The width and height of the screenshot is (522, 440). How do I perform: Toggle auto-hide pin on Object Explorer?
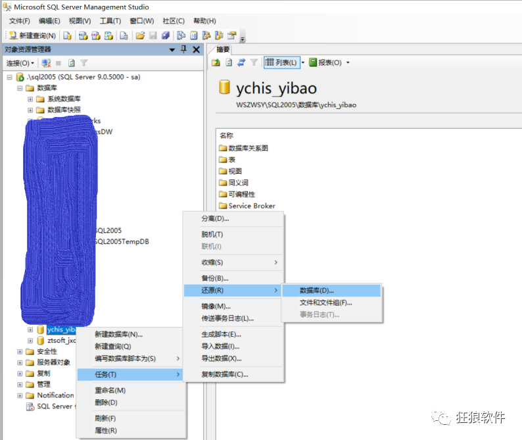[x=184, y=49]
